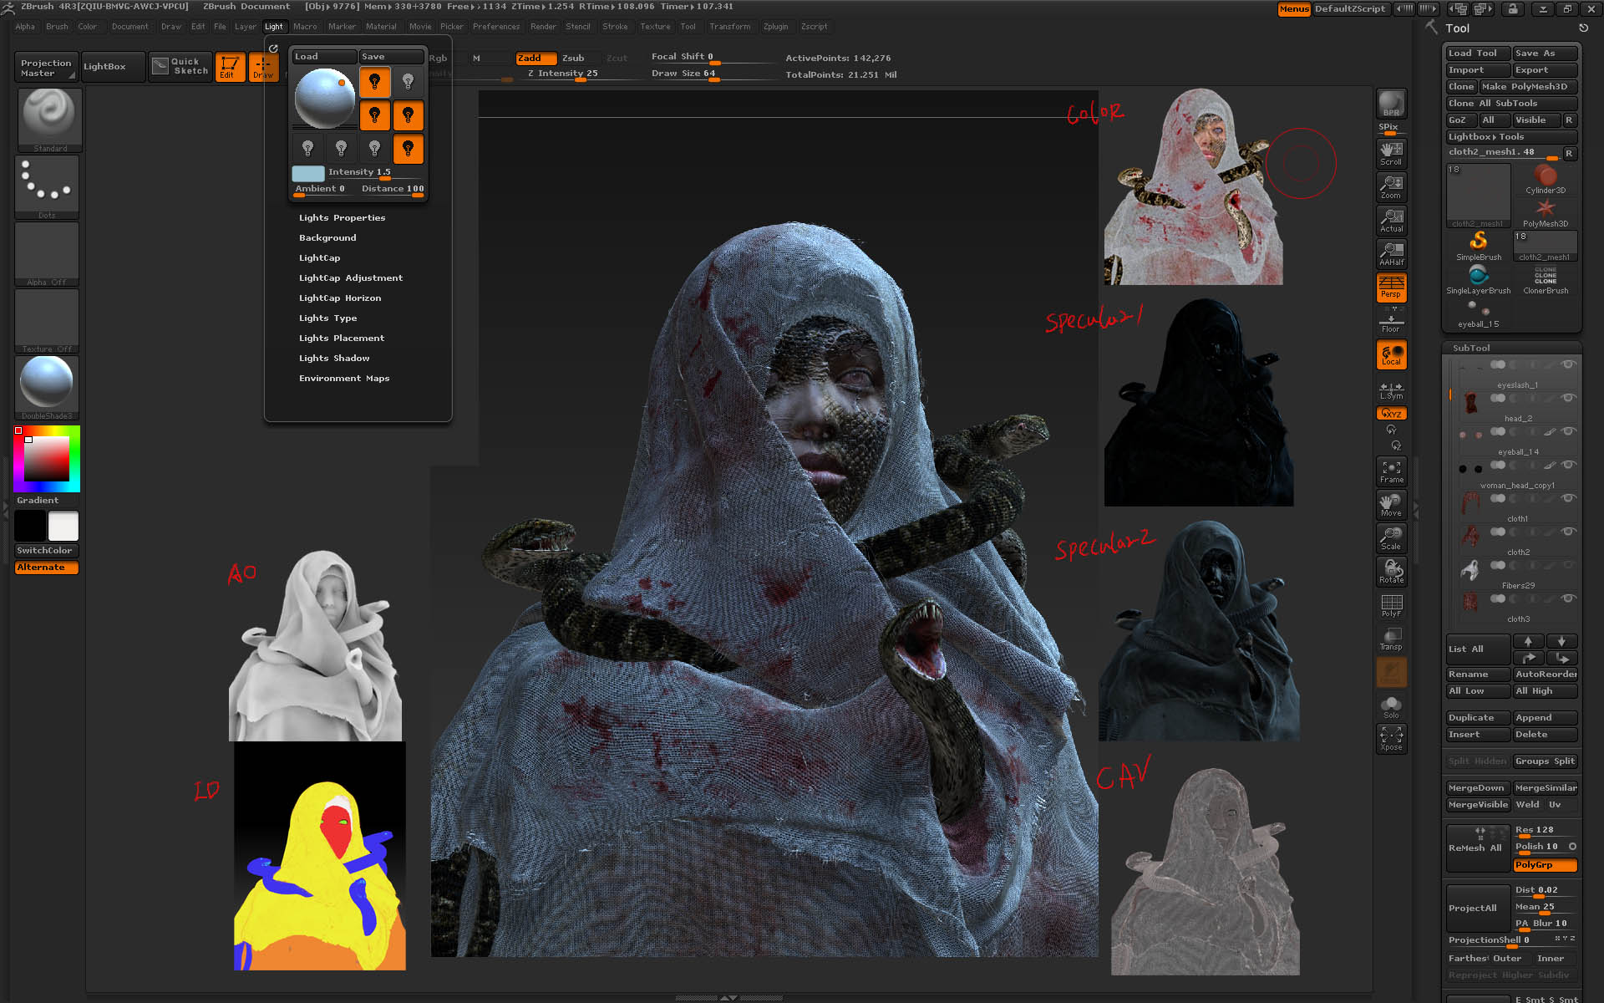
Task: Toggle PolyF polyframe display
Action: [x=1391, y=605]
